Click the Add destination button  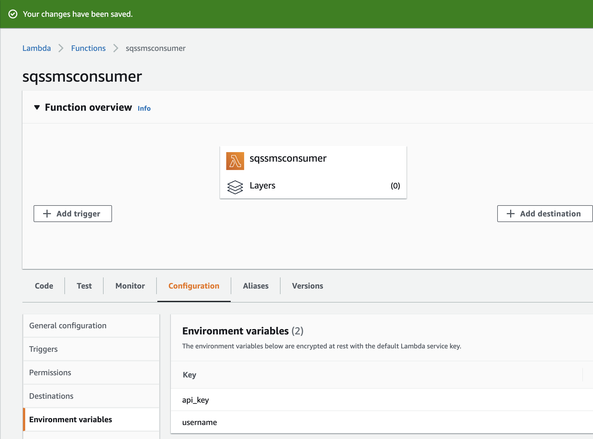coord(545,214)
